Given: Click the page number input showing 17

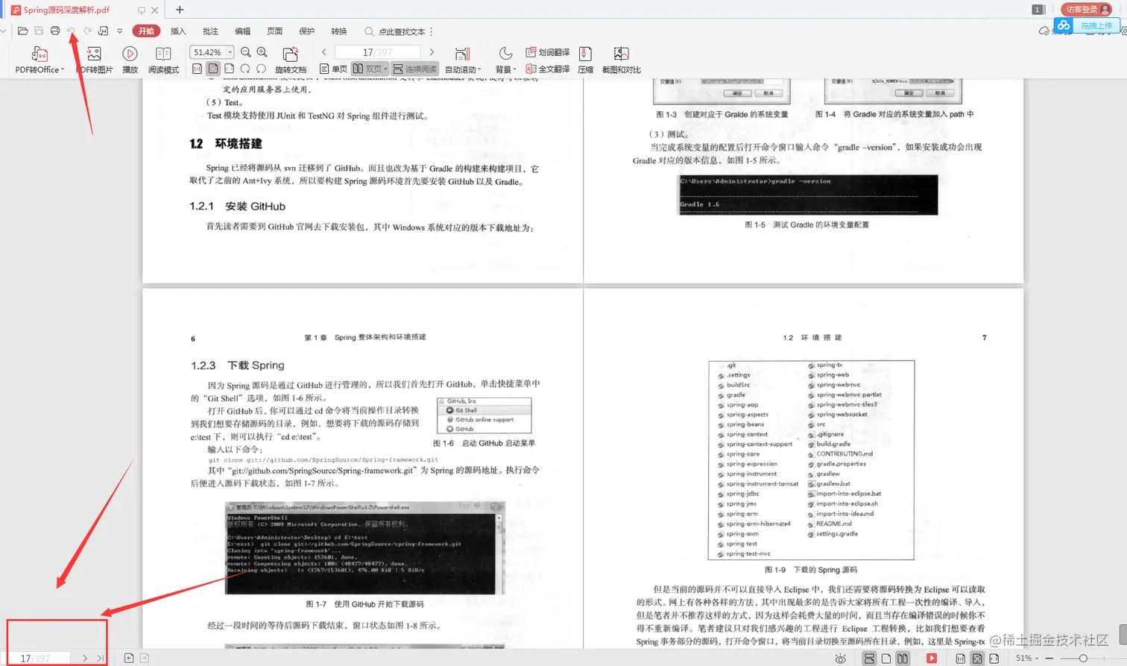Looking at the screenshot, I should pyautogui.click(x=371, y=51).
